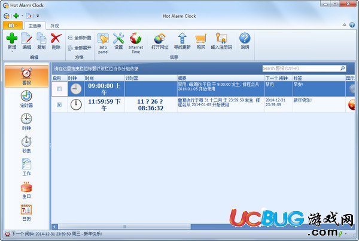The height and width of the screenshot is (241, 359).
Task: Click horizontal scrollbar left arrow
Action: tap(54, 227)
